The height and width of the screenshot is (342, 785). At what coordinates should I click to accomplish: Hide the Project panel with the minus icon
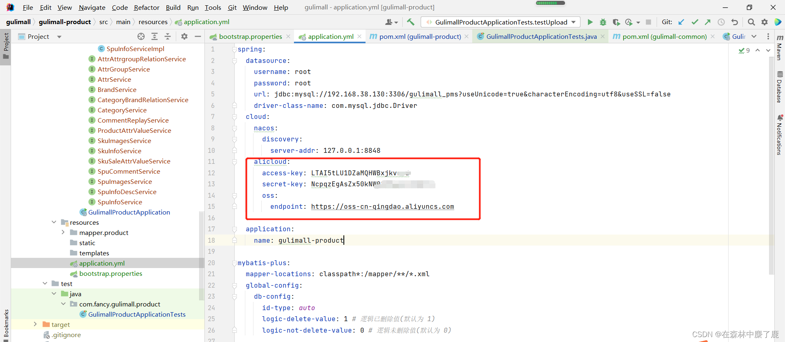(x=198, y=36)
